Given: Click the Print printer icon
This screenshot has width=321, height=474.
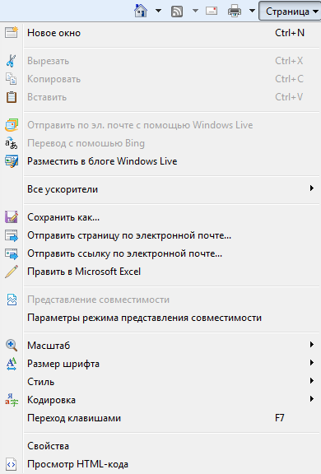Looking at the screenshot, I should (235, 12).
